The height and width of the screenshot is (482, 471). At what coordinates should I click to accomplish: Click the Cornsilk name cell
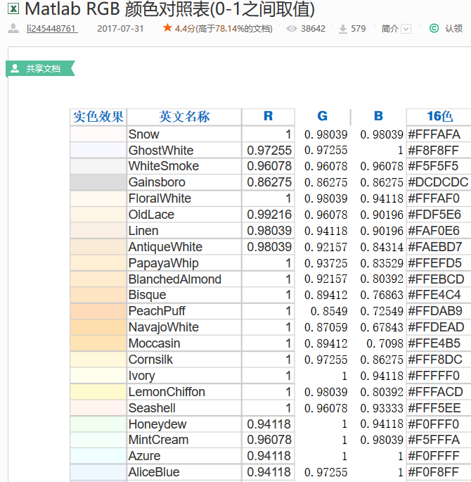[x=184, y=360]
